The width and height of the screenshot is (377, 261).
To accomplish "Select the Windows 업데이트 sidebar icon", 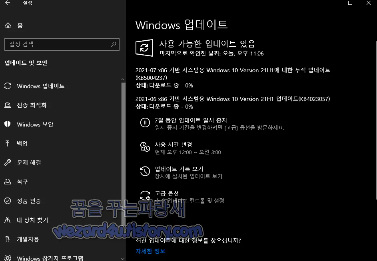I will (8, 86).
